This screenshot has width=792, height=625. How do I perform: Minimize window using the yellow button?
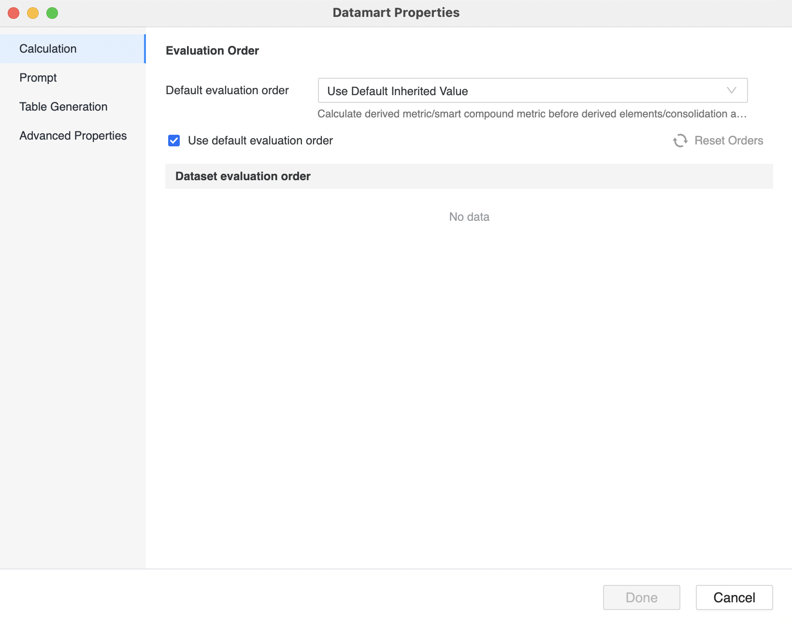coord(33,13)
